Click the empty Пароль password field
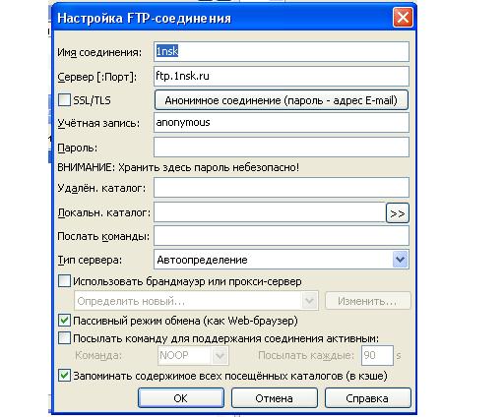504x417 pixels. 282,148
